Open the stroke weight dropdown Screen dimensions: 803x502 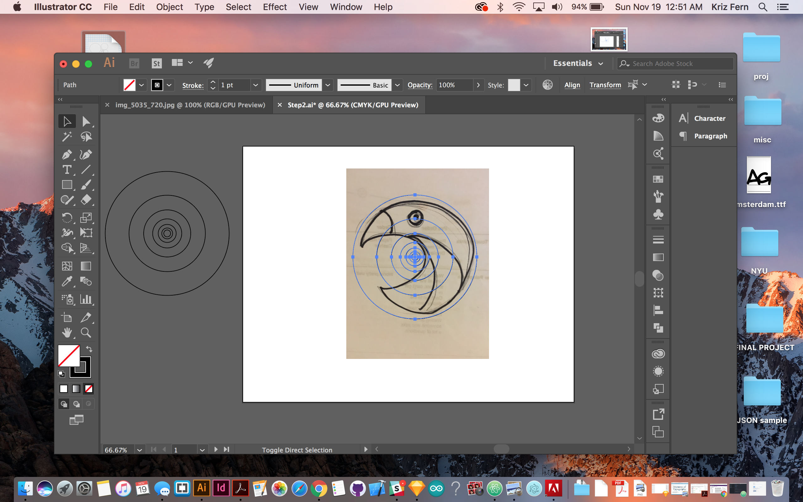click(256, 85)
